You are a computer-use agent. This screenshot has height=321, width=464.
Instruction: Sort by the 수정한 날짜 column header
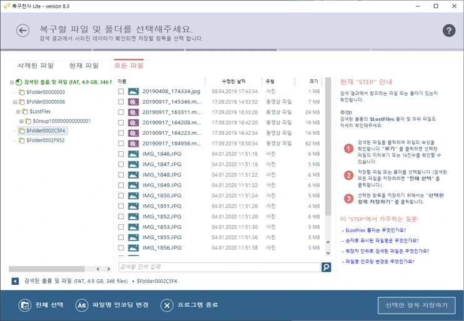pyautogui.click(x=234, y=81)
